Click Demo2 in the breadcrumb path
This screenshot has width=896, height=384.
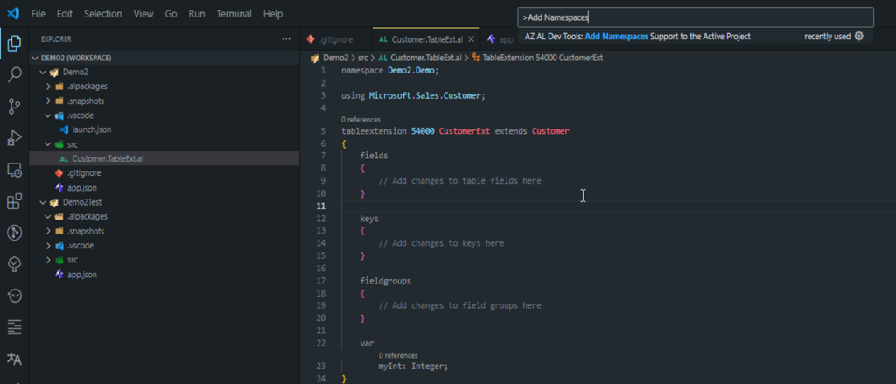click(x=335, y=58)
